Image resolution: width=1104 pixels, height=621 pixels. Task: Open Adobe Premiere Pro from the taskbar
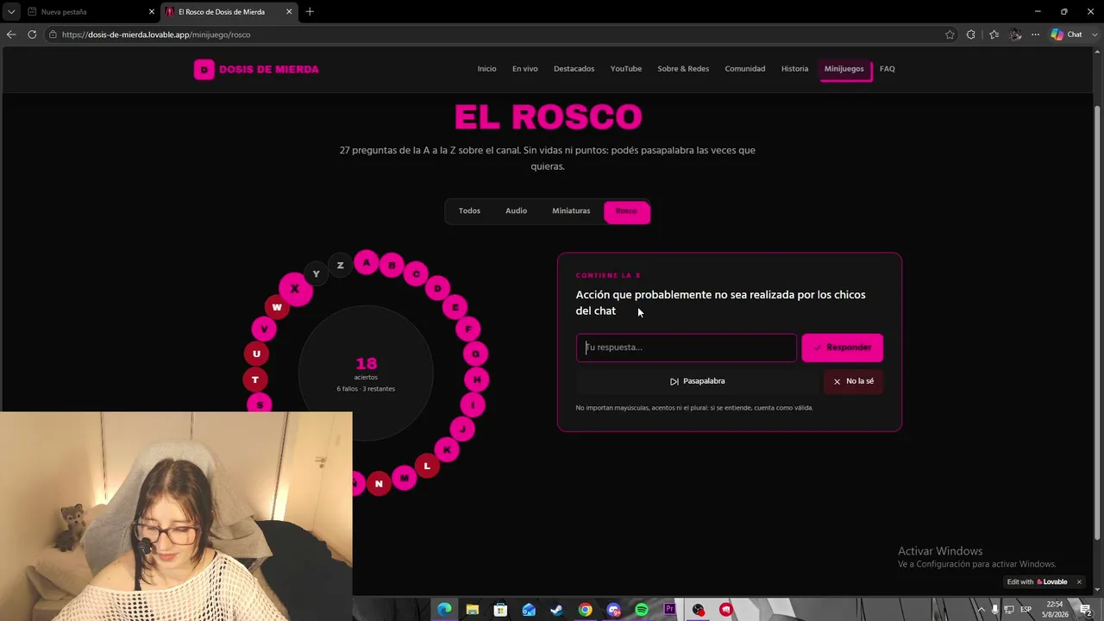[x=670, y=610]
